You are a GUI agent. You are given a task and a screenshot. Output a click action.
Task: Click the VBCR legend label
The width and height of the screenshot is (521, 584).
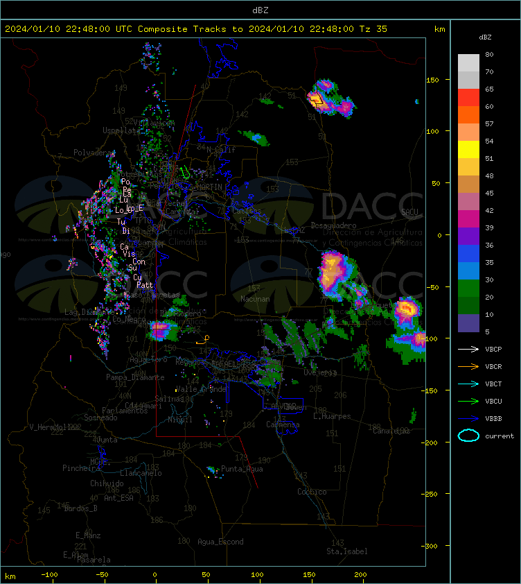[493, 366]
